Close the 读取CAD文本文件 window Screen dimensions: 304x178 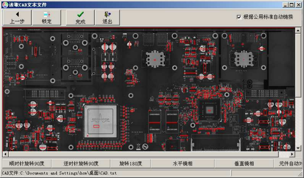[298, 5]
